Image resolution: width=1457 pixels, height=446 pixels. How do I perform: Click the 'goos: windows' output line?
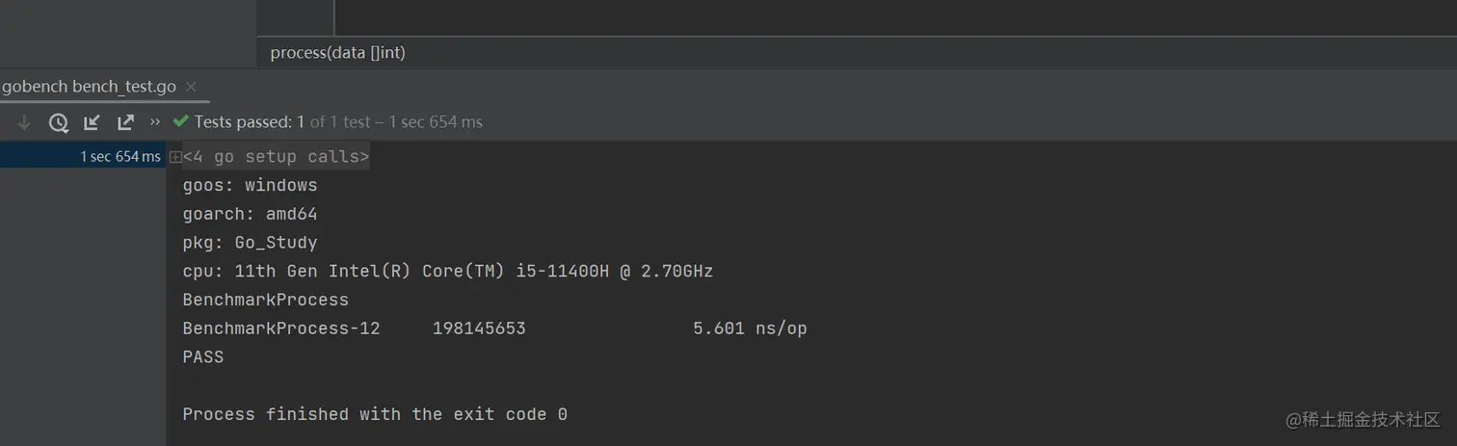coord(251,185)
